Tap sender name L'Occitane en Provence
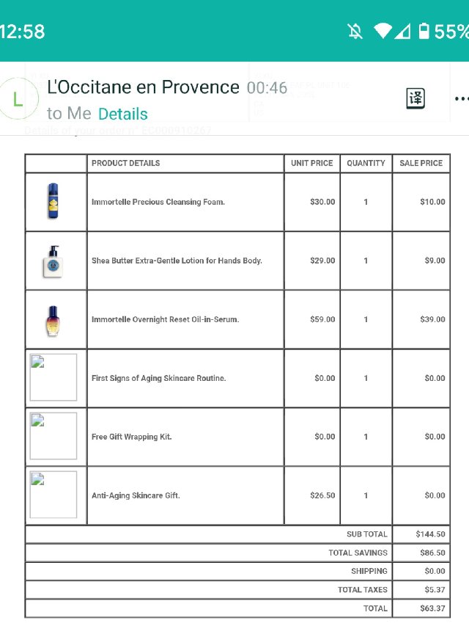 point(143,87)
